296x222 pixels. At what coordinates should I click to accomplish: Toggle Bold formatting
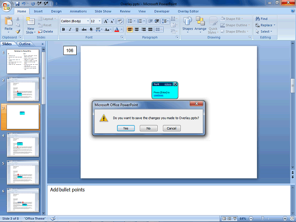pyautogui.click(x=63, y=30)
